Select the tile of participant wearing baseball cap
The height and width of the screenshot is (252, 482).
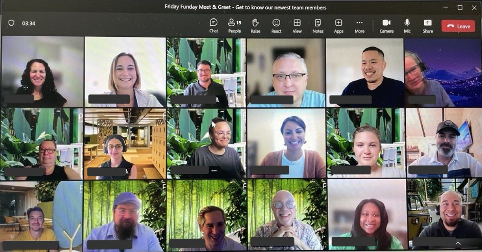click(x=443, y=143)
